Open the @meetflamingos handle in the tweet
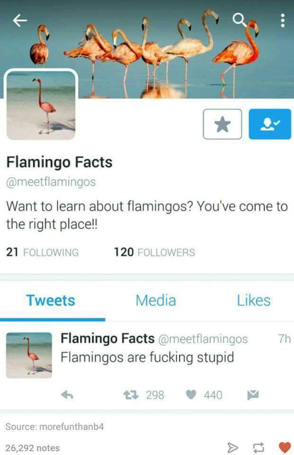Viewport: 294px width, 455px height. tap(203, 339)
